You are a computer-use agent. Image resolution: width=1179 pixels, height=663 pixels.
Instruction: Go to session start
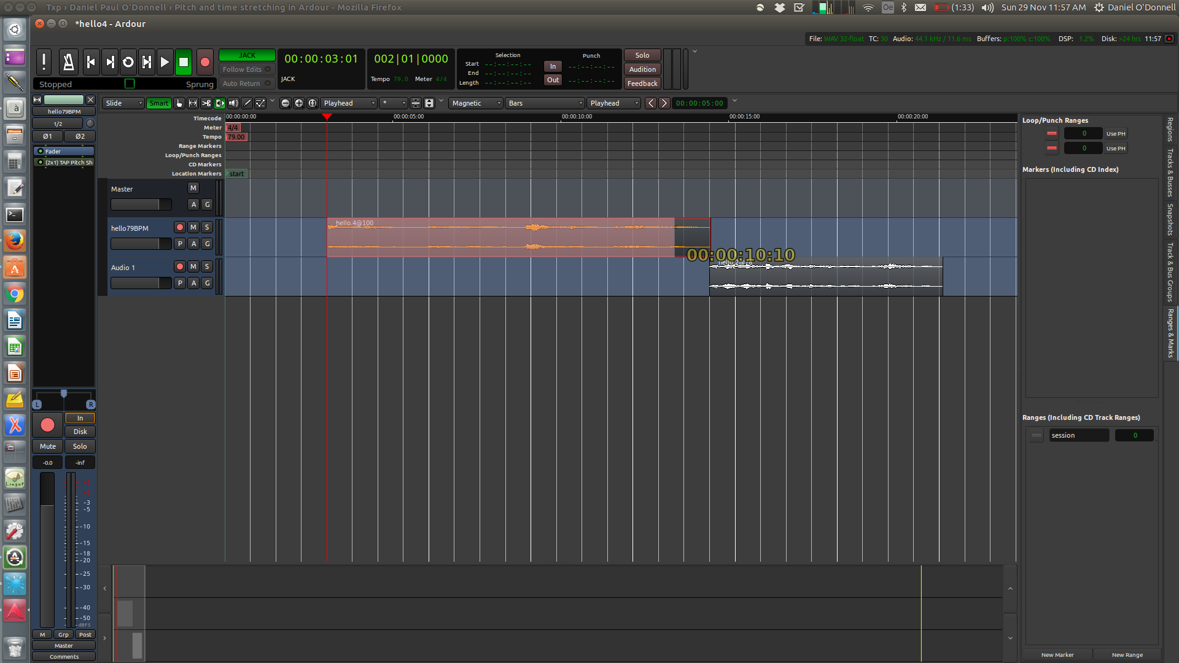click(x=91, y=61)
